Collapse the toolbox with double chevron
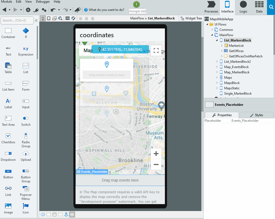The height and width of the screenshot is (219, 275). click(36, 20)
